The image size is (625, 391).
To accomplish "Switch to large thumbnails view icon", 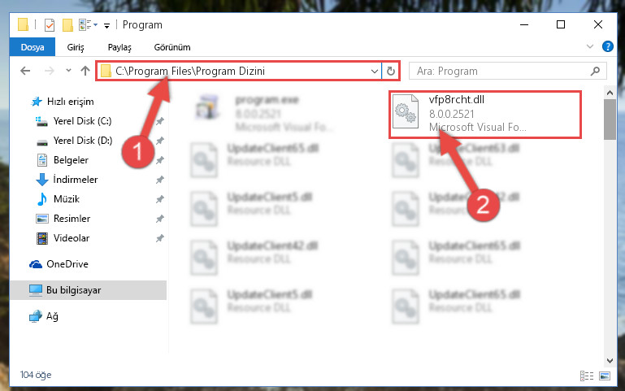I will click(605, 376).
